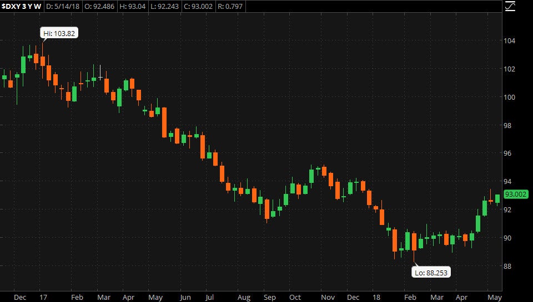This screenshot has height=302, width=533.
Task: Click the Dec label next to 17 on time axis
Action: coord(20,297)
